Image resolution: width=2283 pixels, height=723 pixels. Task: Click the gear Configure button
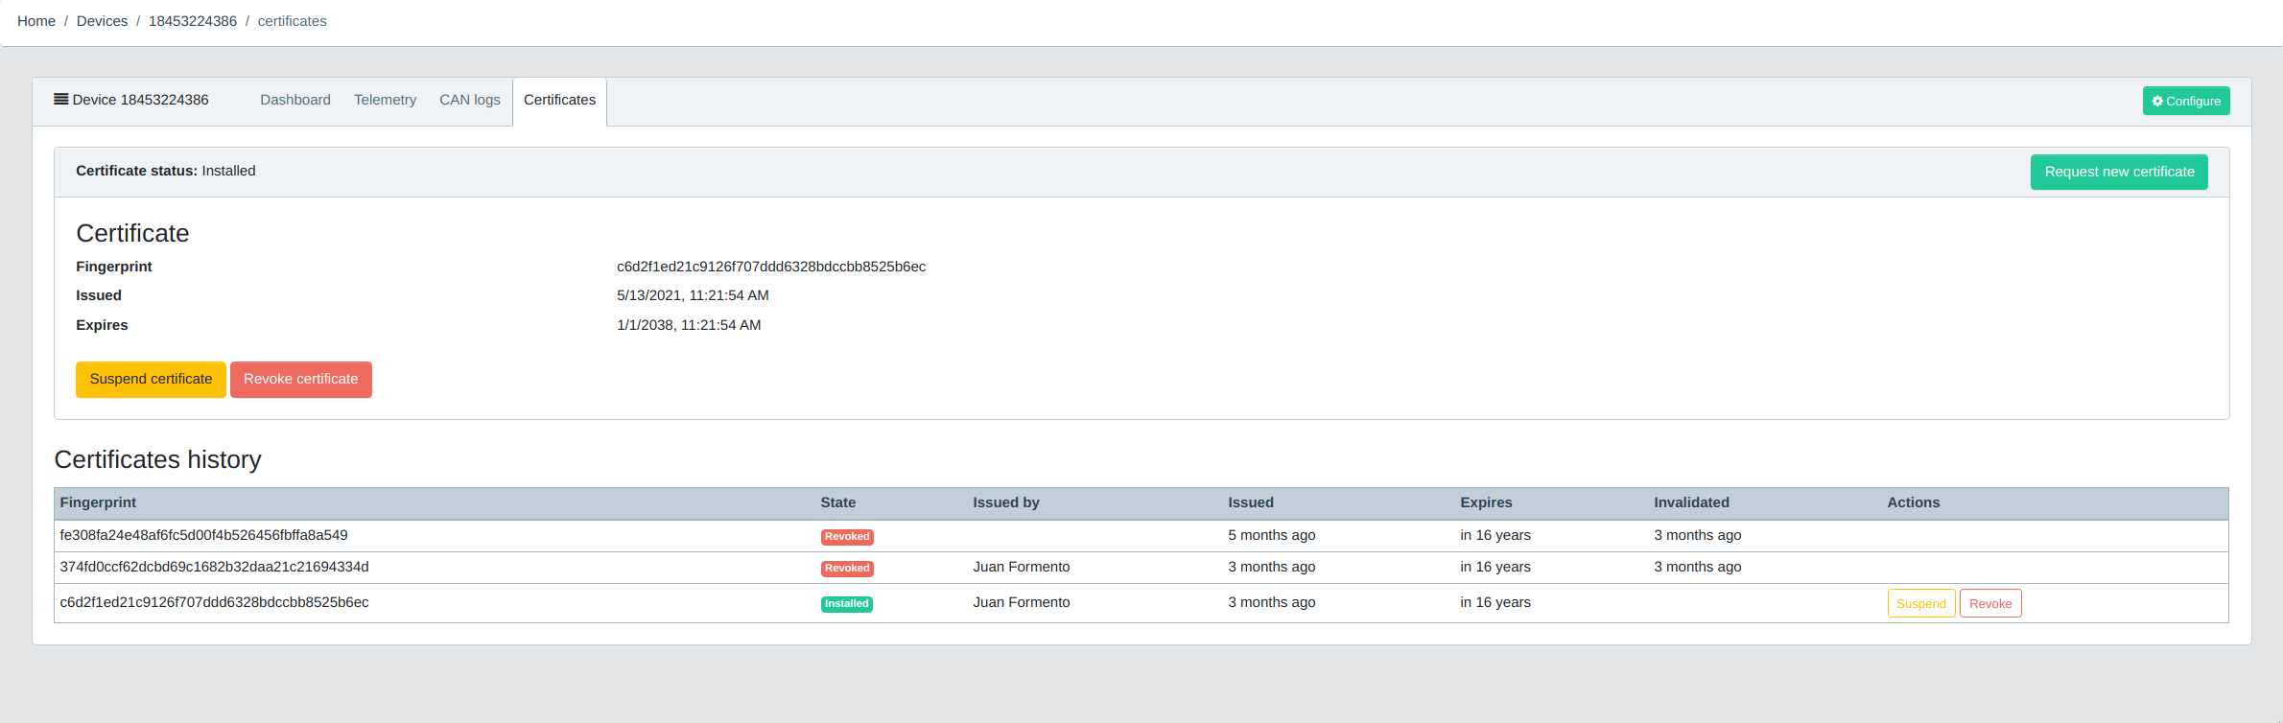coord(2185,101)
